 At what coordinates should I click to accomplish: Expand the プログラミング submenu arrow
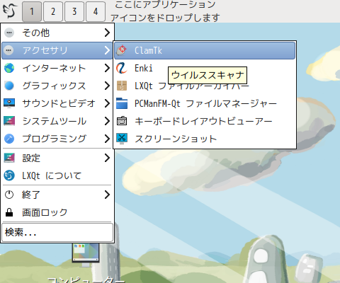pos(107,139)
